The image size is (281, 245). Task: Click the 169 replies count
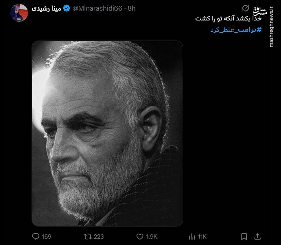tap(46, 236)
